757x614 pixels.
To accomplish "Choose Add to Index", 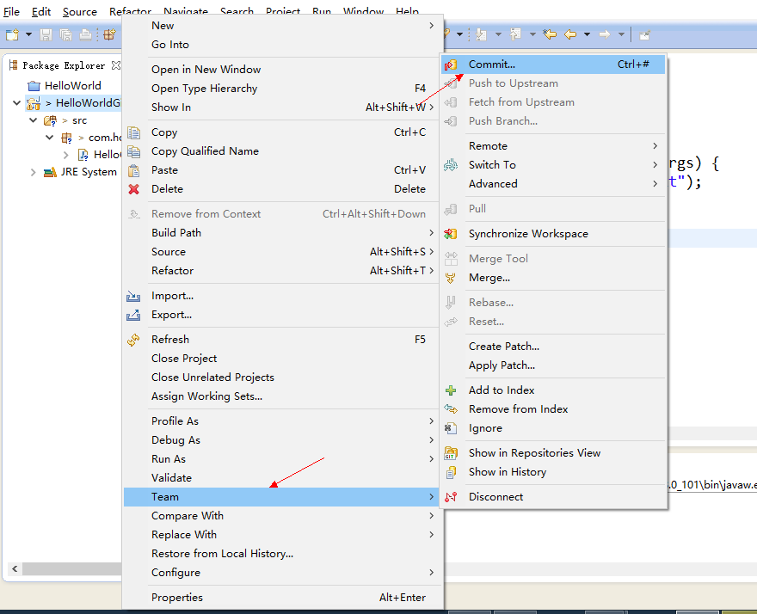I will [553, 390].
